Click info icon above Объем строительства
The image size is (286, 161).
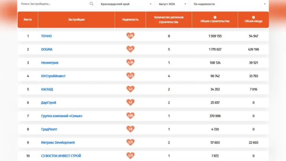tap(215, 17)
